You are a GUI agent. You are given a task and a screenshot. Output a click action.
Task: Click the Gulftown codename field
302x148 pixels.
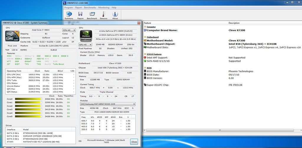click(46, 38)
